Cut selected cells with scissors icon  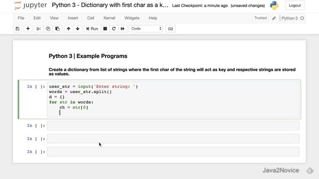click(38, 29)
